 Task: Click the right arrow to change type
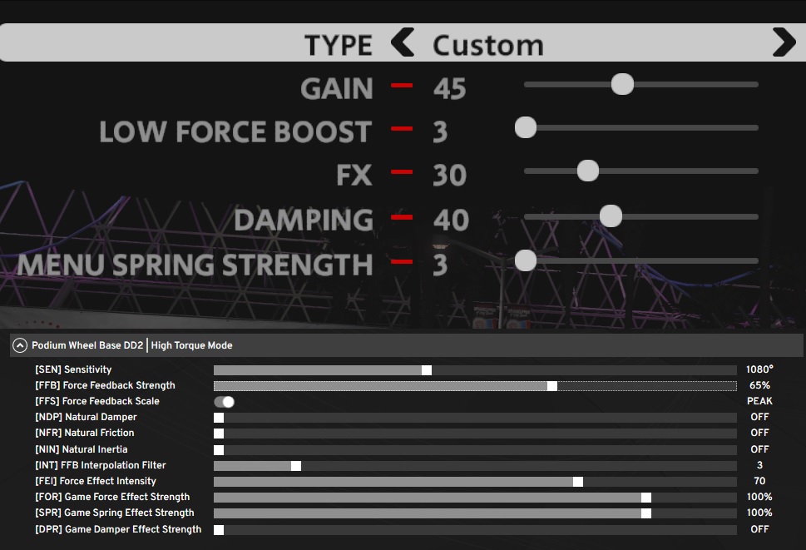[x=783, y=42]
